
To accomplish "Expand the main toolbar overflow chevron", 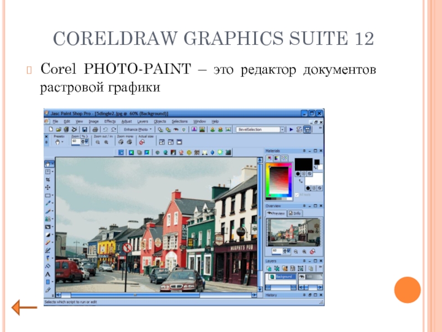I will pos(320,128).
